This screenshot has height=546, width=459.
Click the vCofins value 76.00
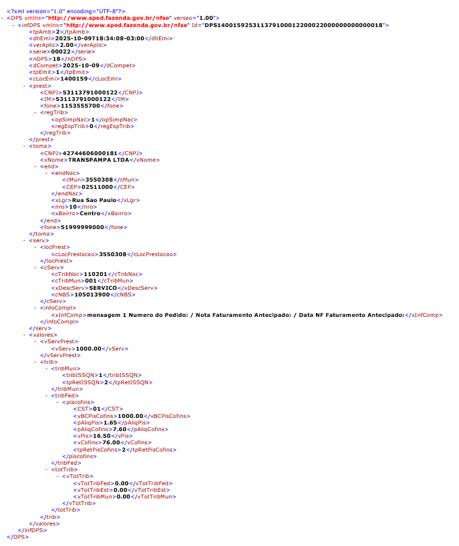111,442
